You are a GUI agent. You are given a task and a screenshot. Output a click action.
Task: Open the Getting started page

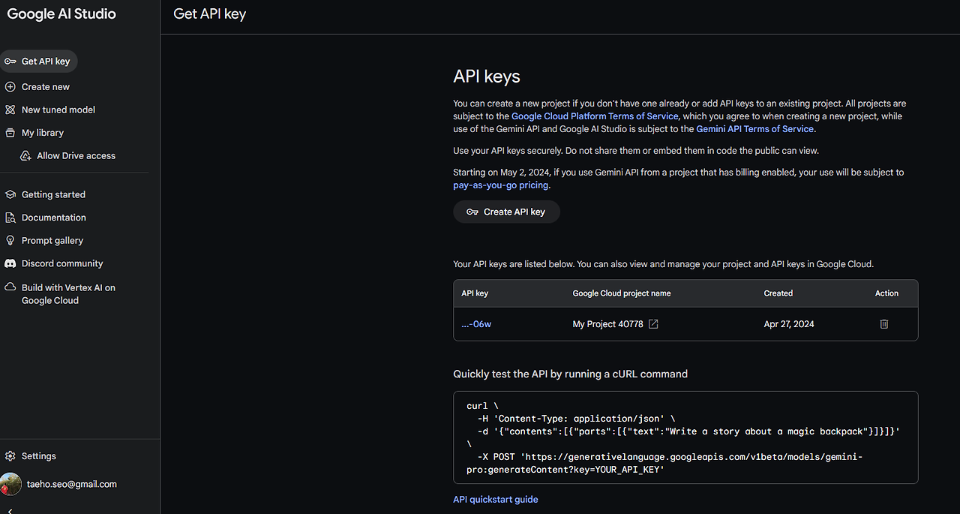(53, 194)
